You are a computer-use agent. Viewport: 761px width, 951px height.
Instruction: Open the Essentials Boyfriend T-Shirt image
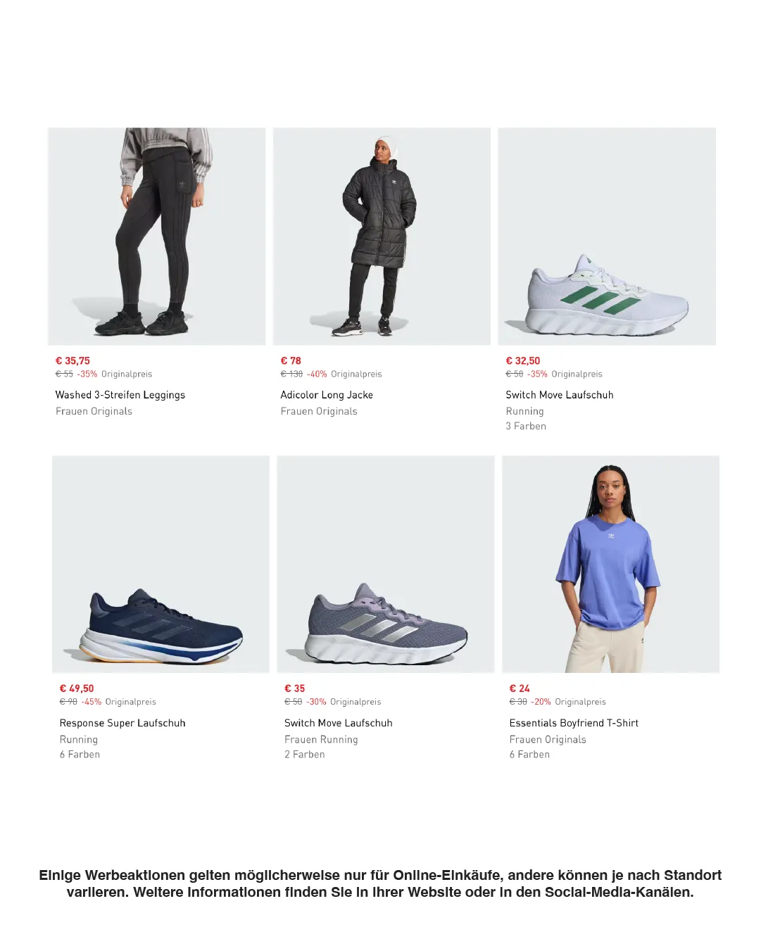pyautogui.click(x=611, y=565)
